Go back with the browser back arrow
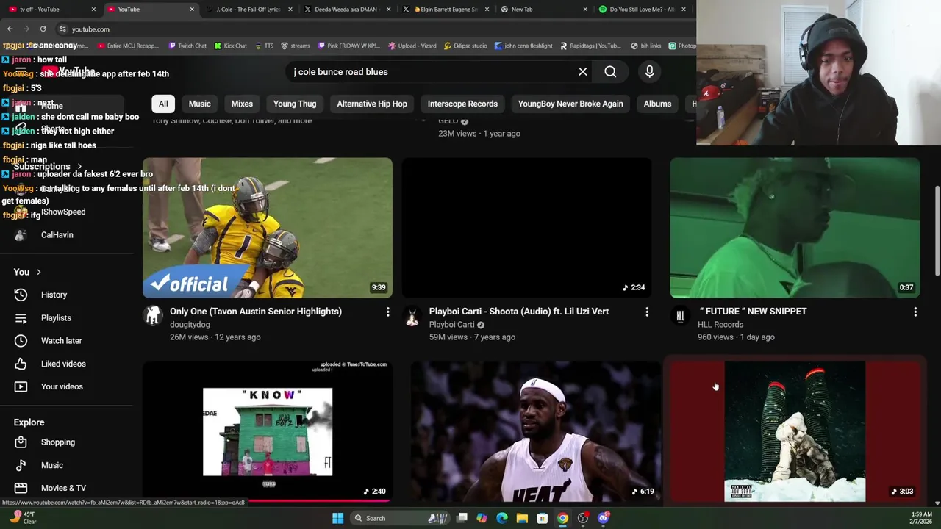This screenshot has width=941, height=529. coord(10,29)
